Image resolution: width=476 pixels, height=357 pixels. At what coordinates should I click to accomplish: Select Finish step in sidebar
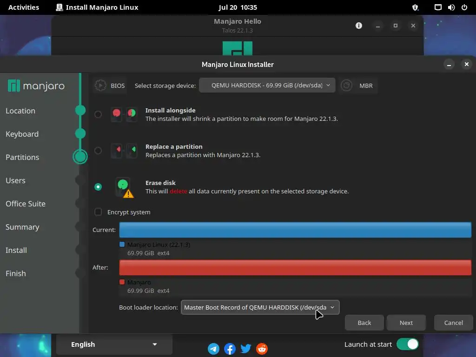[16, 273]
